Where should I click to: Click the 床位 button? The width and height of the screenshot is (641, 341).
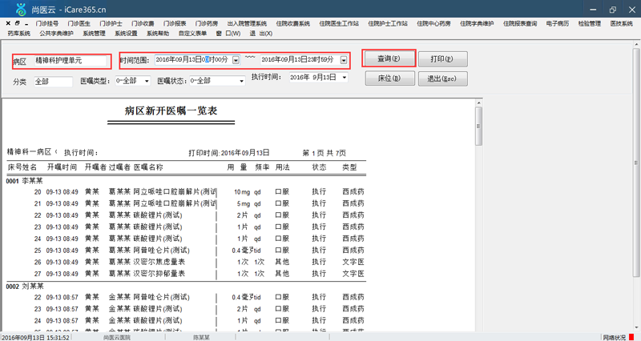(390, 78)
